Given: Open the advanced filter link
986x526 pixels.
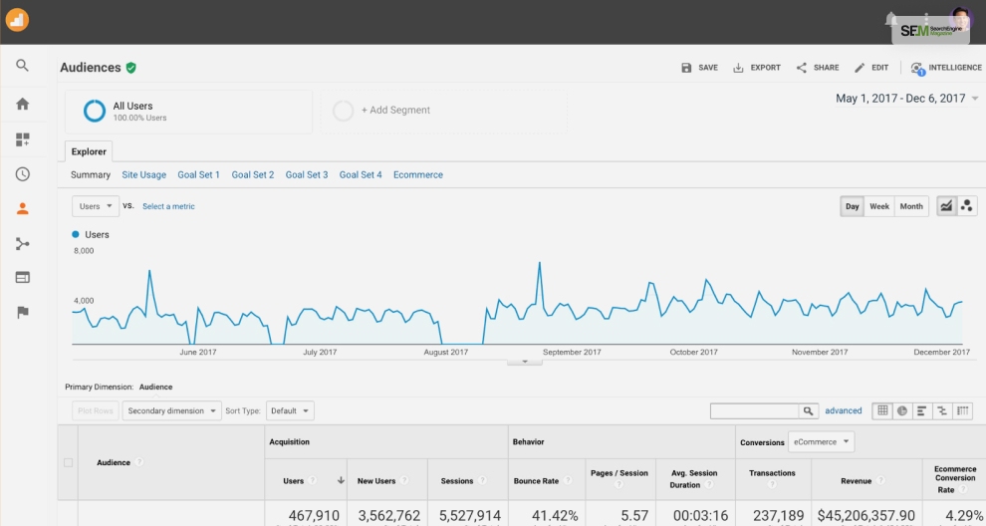Looking at the screenshot, I should click(844, 410).
